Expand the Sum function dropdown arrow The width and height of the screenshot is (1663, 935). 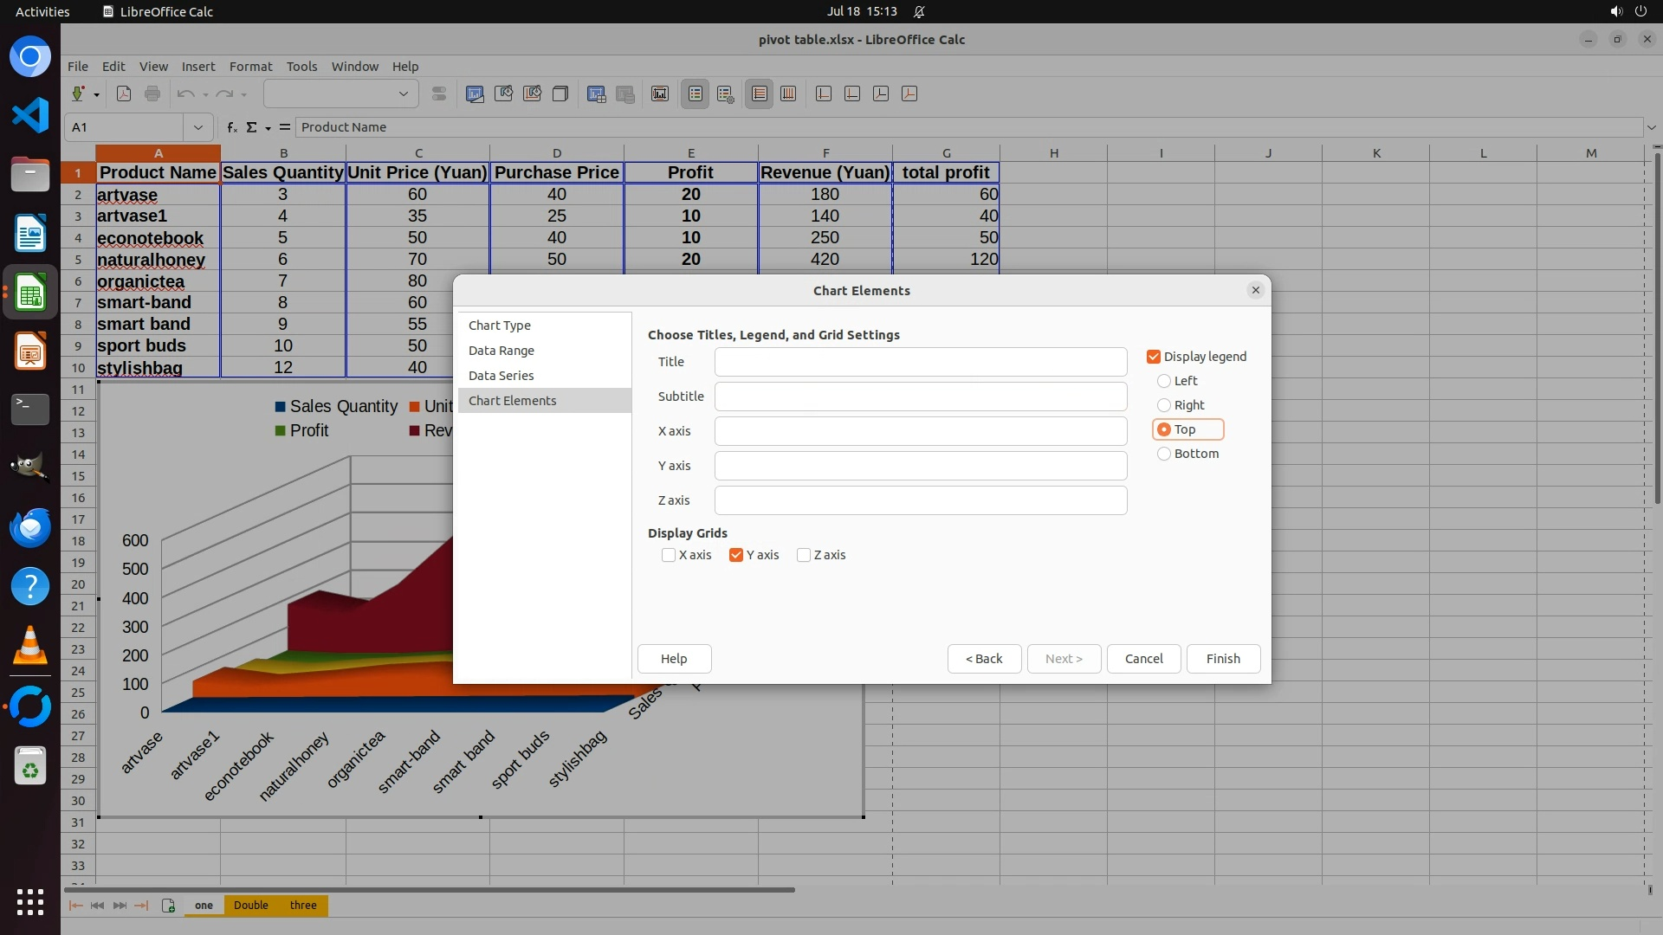click(x=268, y=128)
